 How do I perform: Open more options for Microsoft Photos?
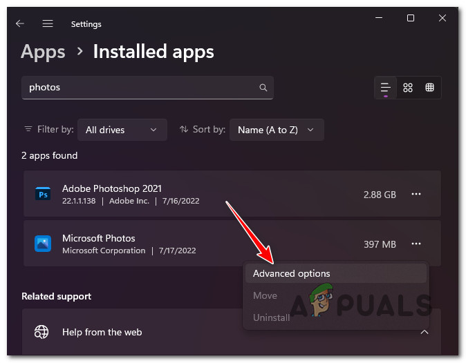[x=416, y=244]
